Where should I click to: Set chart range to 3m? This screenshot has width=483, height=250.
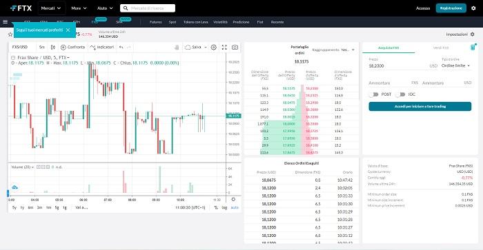(x=39, y=207)
